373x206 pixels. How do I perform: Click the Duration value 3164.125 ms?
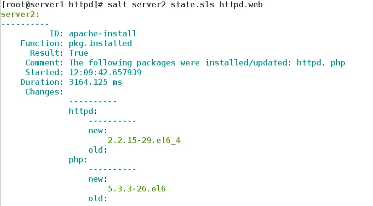[96, 82]
